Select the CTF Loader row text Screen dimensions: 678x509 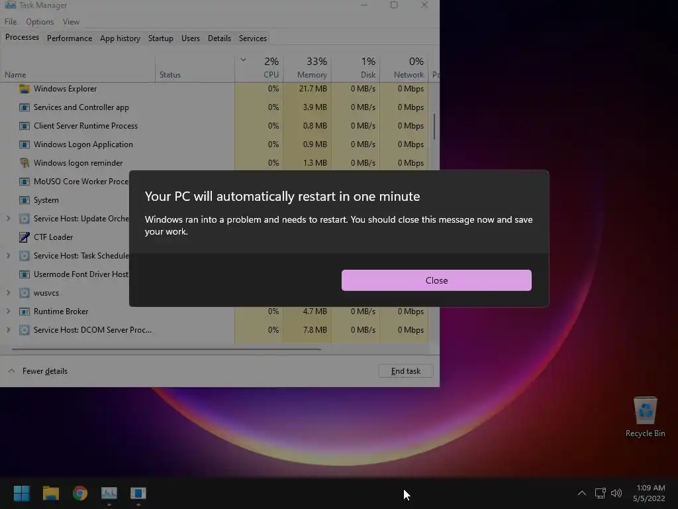point(53,237)
